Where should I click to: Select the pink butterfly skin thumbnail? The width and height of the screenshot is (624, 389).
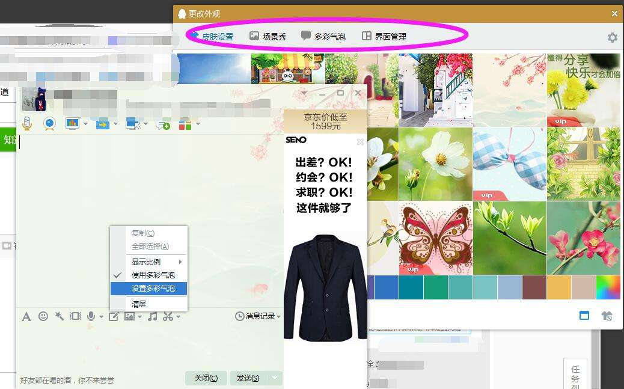pos(435,236)
